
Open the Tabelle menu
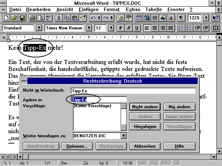tap(153, 10)
